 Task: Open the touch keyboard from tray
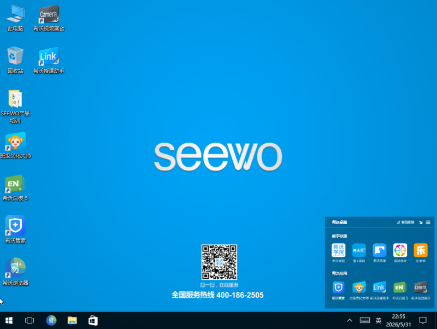tap(364, 321)
